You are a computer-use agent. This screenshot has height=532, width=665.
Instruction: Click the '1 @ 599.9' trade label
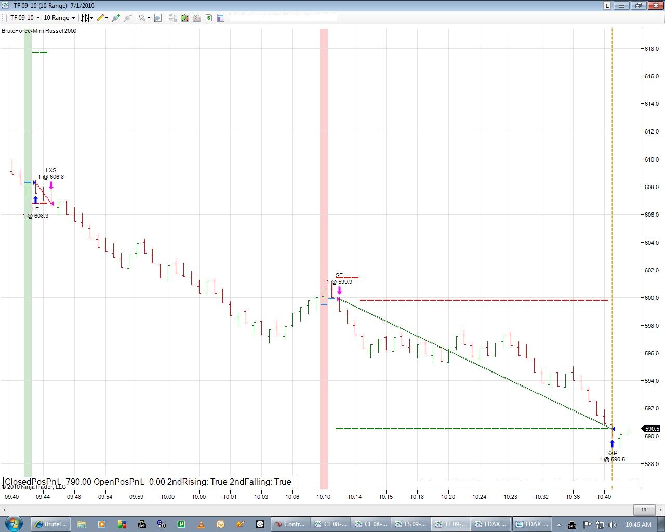(339, 282)
